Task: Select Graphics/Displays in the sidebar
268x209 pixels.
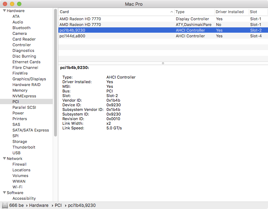Action: point(29,79)
